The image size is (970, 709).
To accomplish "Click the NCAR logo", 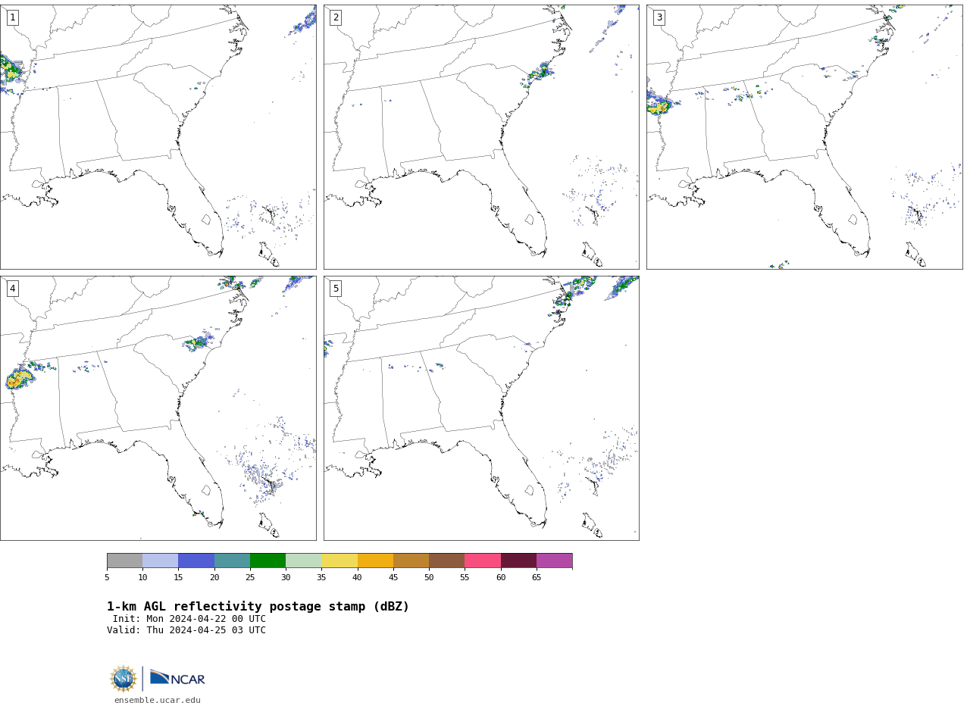I will point(177,678).
